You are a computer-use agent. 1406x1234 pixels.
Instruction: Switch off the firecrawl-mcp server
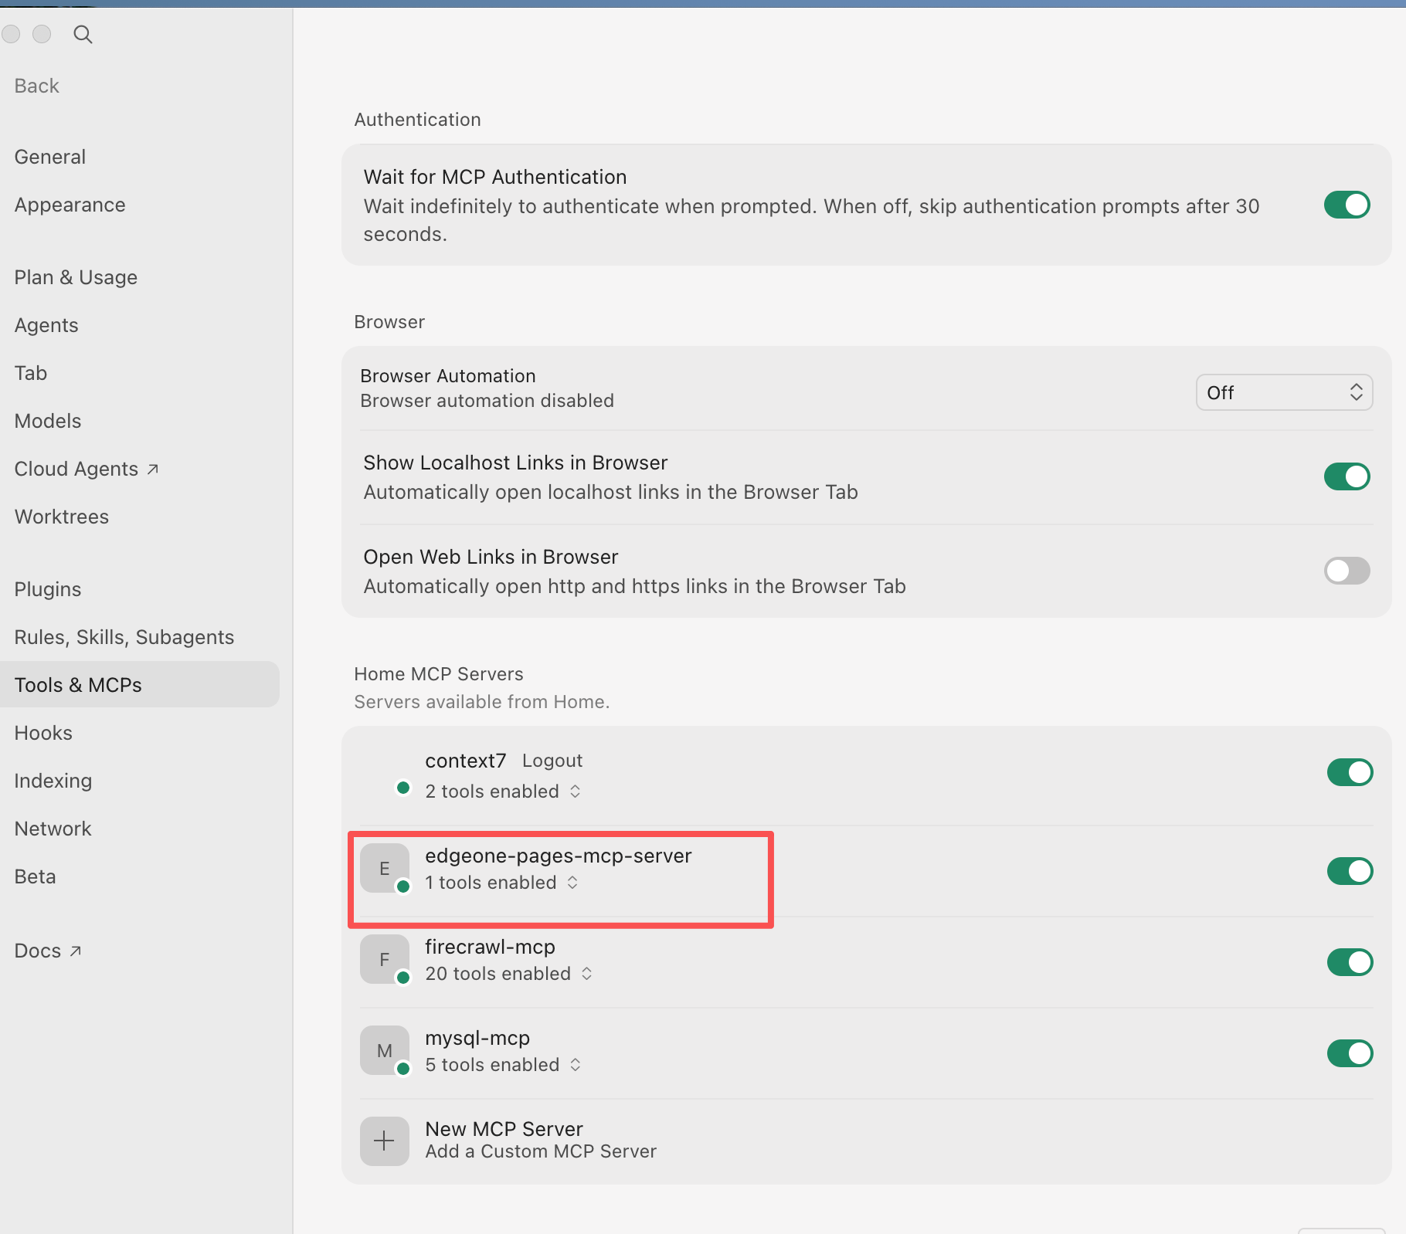coord(1350,961)
